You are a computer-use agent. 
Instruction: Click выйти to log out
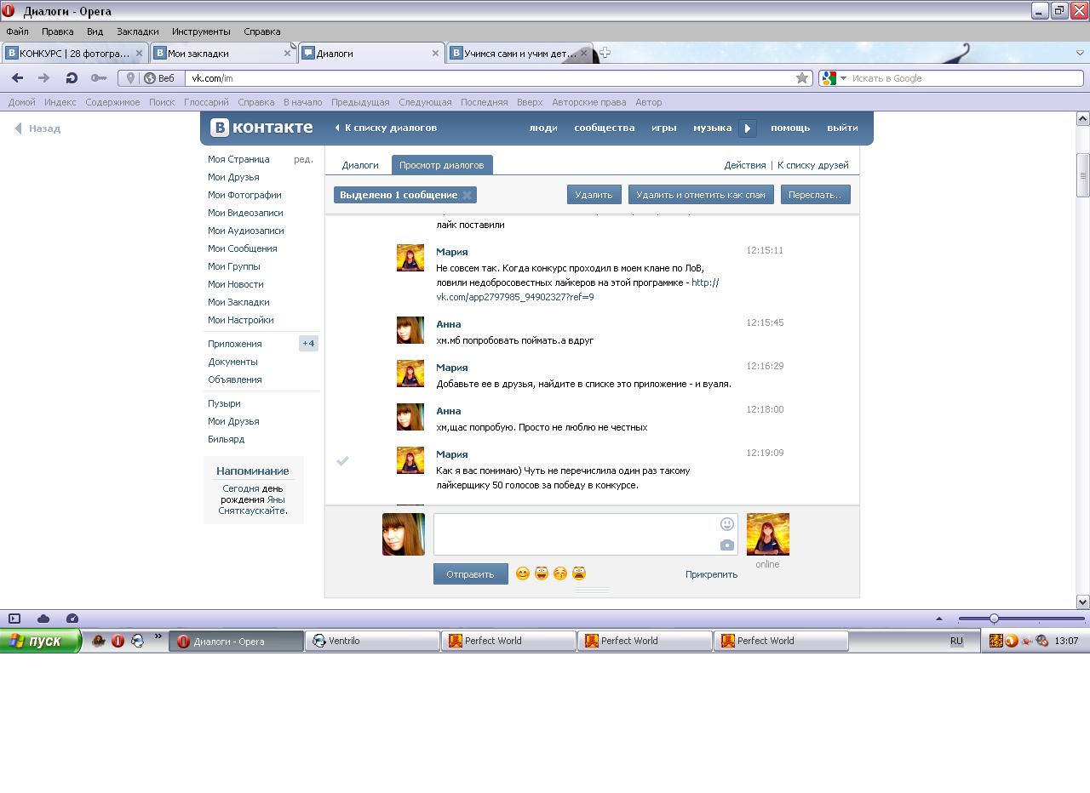[x=842, y=128]
